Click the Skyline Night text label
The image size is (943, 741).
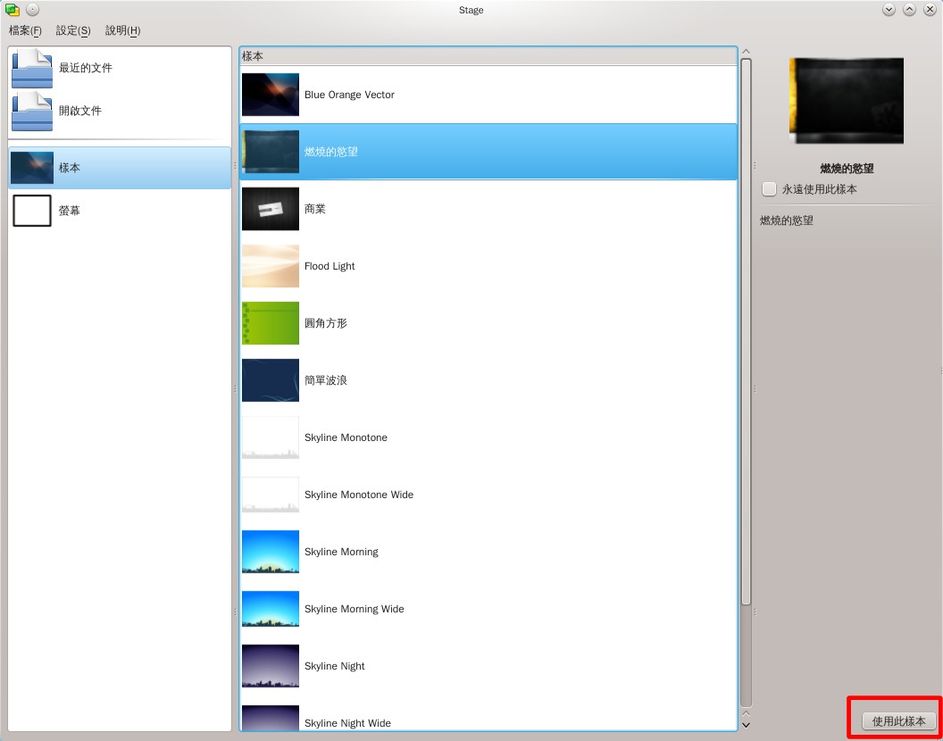335,666
